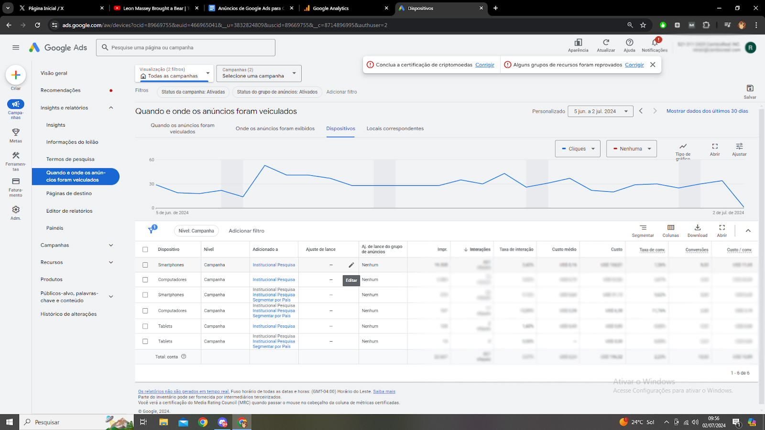This screenshot has width=765, height=430.
Task: Open the Ajuda help icon
Action: point(630,43)
